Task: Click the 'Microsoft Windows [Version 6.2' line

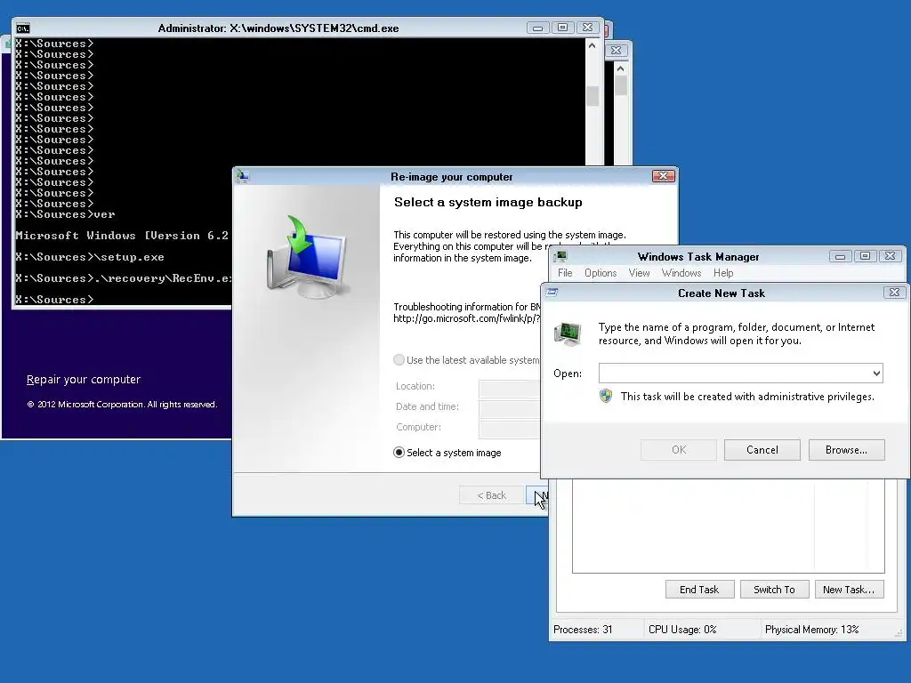Action: 122,235
